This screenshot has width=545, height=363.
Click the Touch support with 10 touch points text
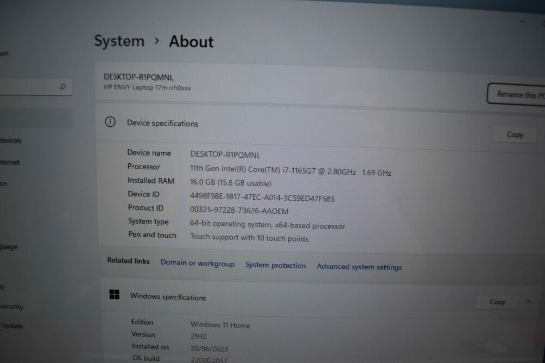pos(249,238)
